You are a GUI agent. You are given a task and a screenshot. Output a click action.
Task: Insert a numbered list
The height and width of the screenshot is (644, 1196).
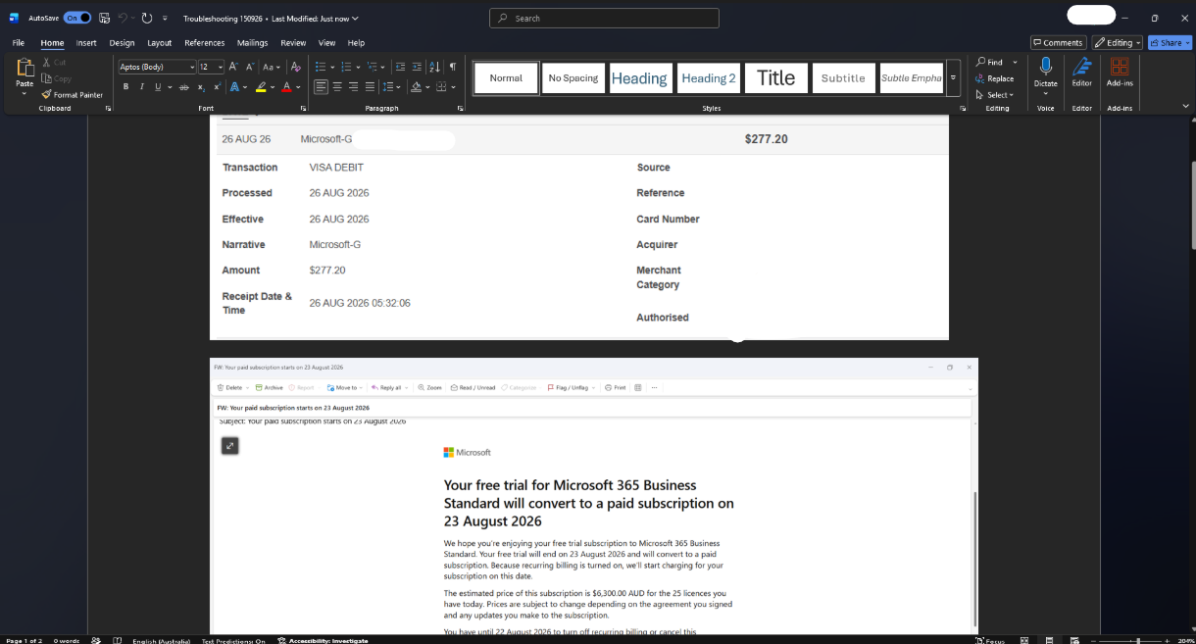346,67
